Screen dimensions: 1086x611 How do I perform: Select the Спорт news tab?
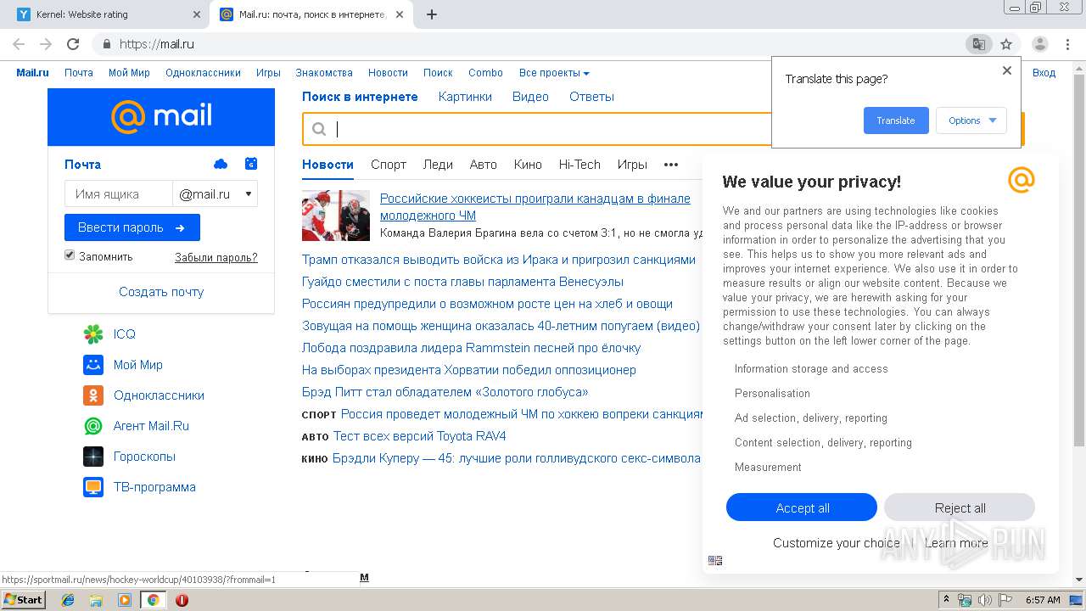click(x=389, y=165)
